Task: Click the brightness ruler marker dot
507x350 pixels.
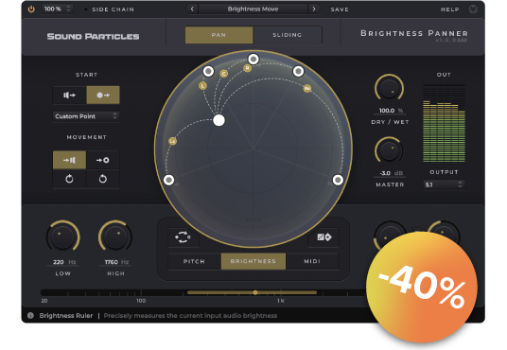Action: click(x=255, y=292)
